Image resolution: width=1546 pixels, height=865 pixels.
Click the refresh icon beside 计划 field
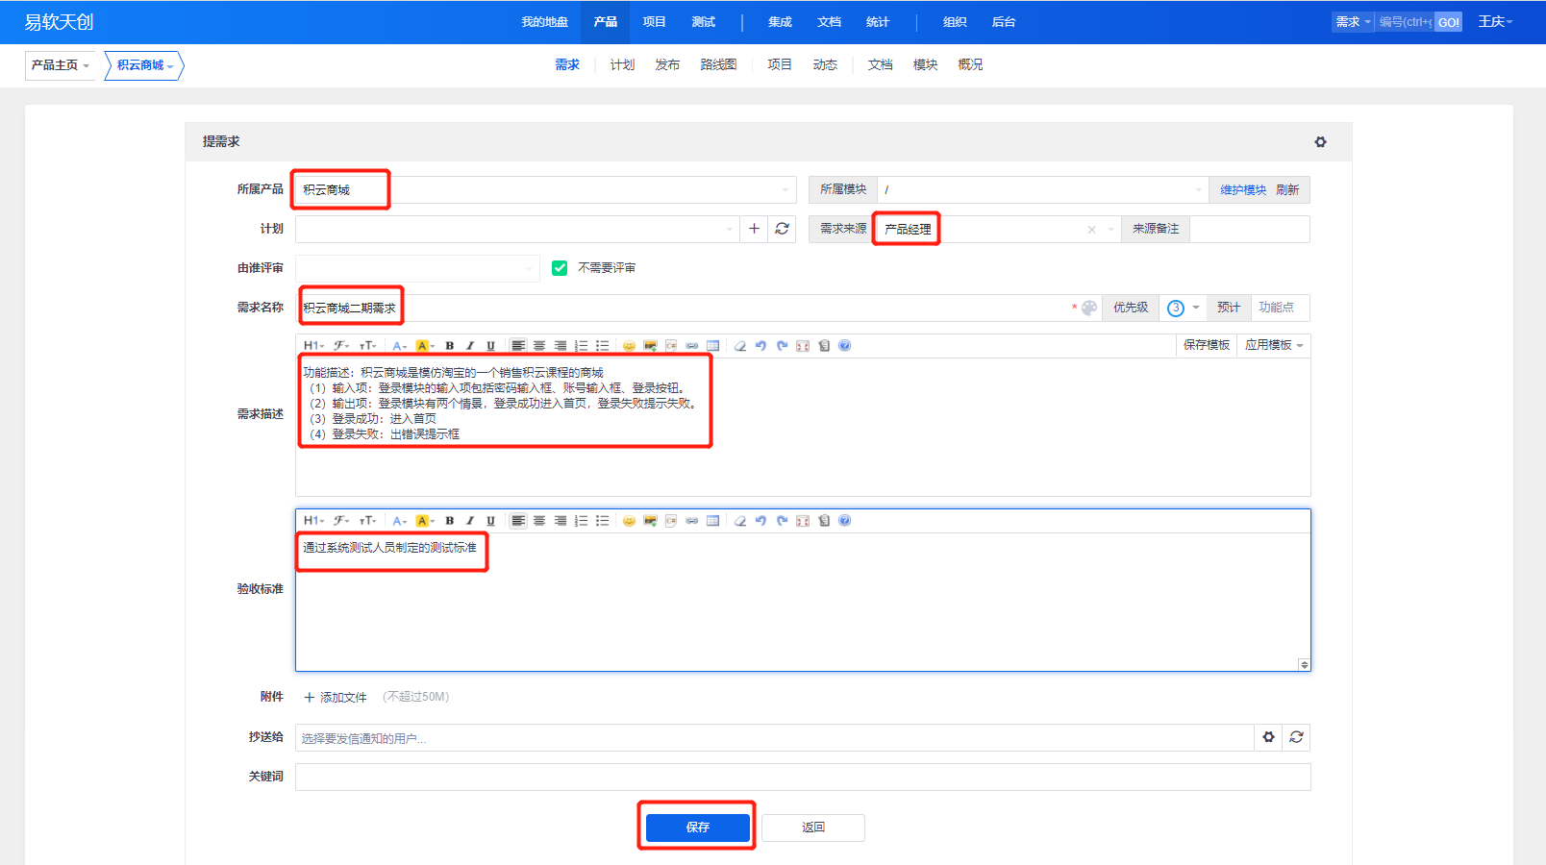[782, 229]
